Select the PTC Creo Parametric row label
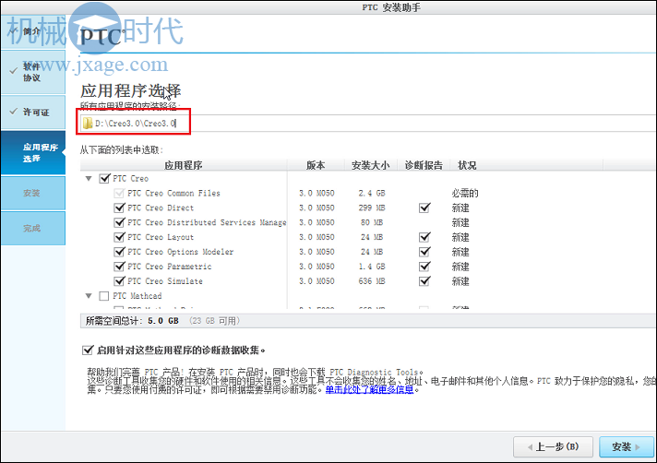The image size is (657, 463). (169, 267)
